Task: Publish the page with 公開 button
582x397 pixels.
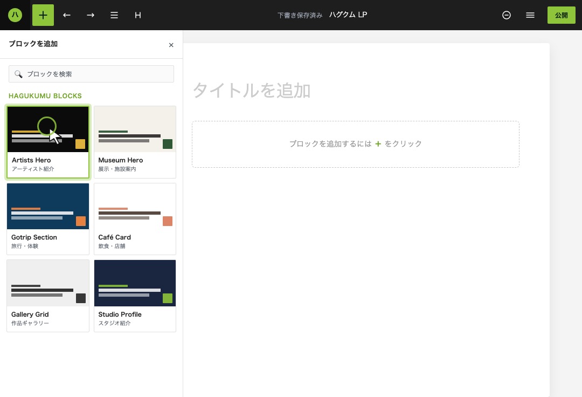Action: [x=561, y=15]
